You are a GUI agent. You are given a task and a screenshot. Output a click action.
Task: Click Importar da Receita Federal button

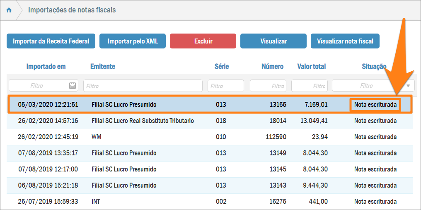[51, 41]
